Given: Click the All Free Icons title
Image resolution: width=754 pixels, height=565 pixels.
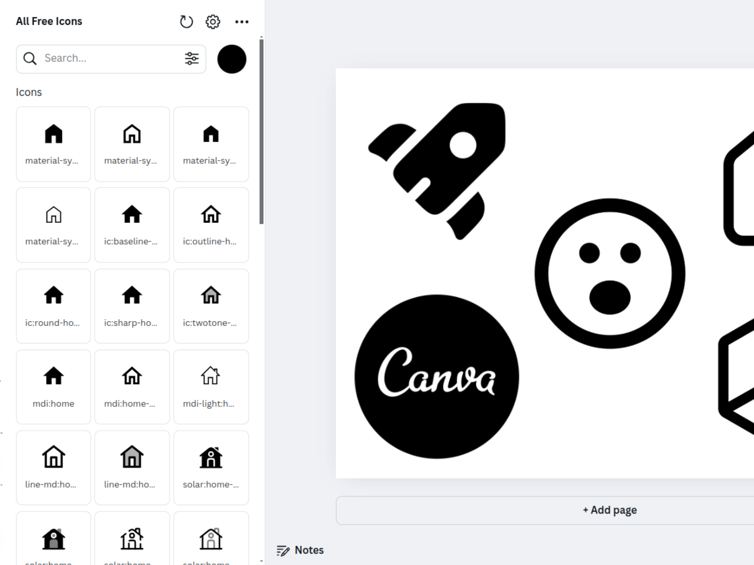Looking at the screenshot, I should (x=49, y=21).
